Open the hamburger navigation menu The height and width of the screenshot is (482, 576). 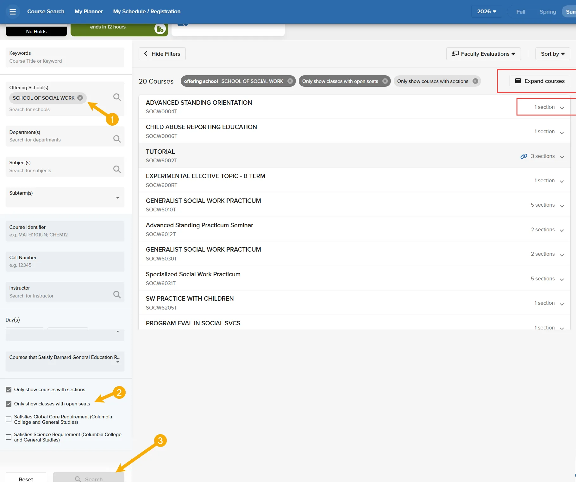click(13, 12)
